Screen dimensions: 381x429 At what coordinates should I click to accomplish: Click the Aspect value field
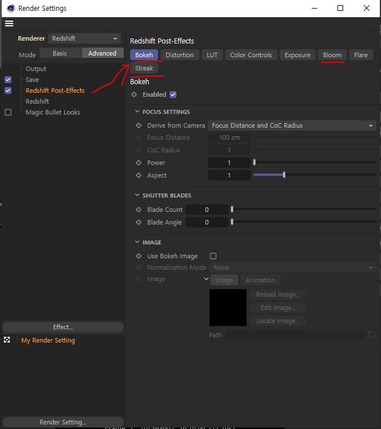[x=229, y=175]
